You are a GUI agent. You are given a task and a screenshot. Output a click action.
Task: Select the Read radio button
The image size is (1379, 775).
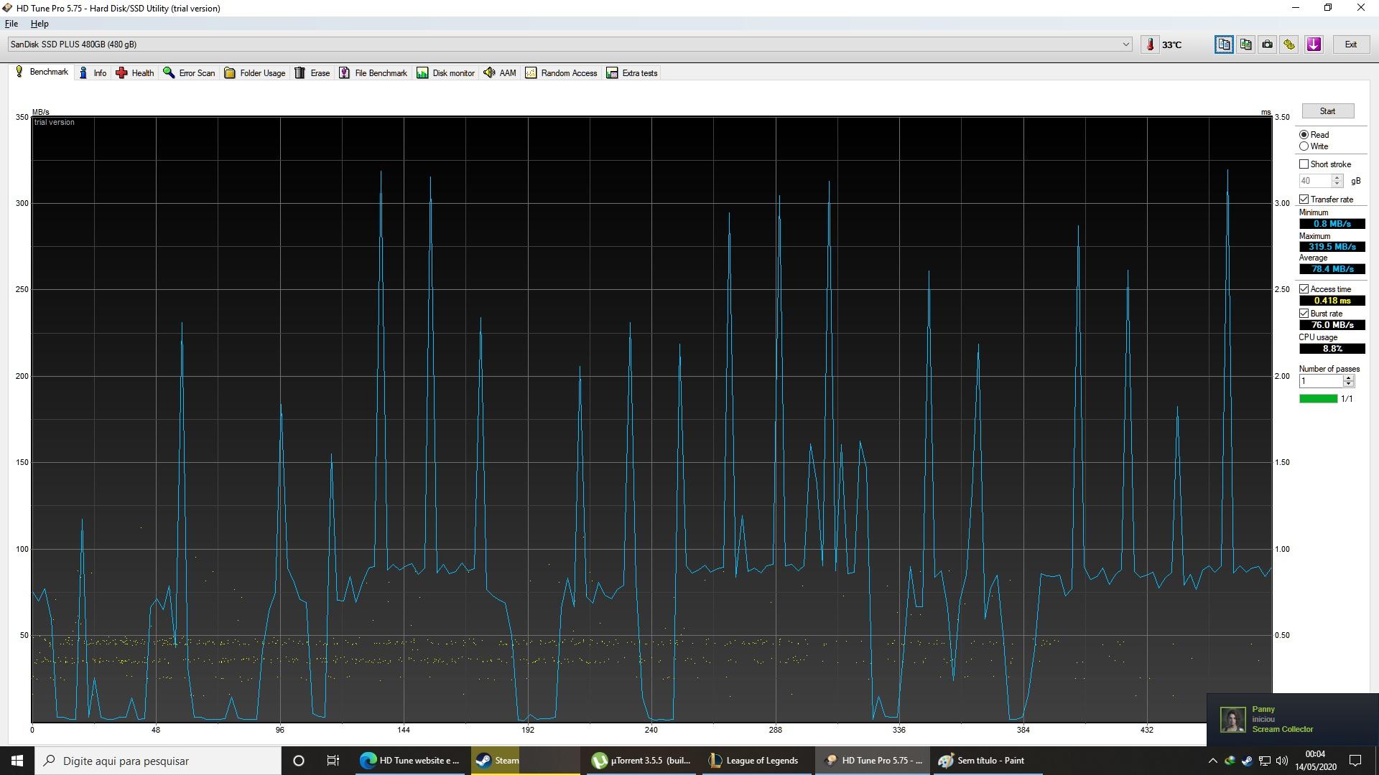pos(1304,135)
